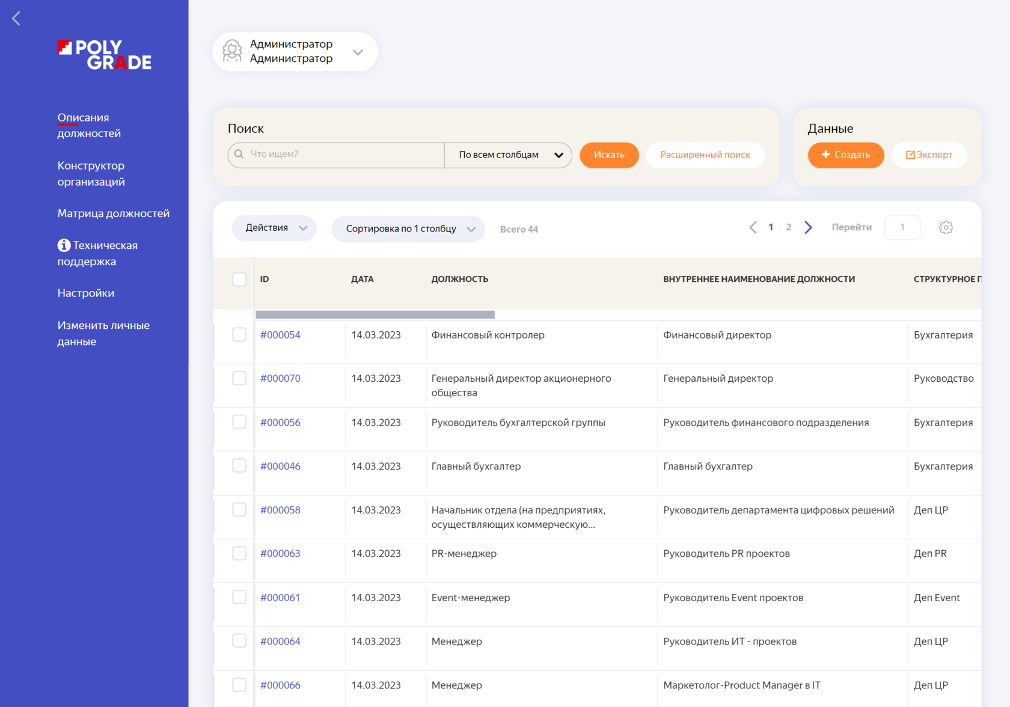Open record #000061 link
The image size is (1010, 707).
(280, 597)
